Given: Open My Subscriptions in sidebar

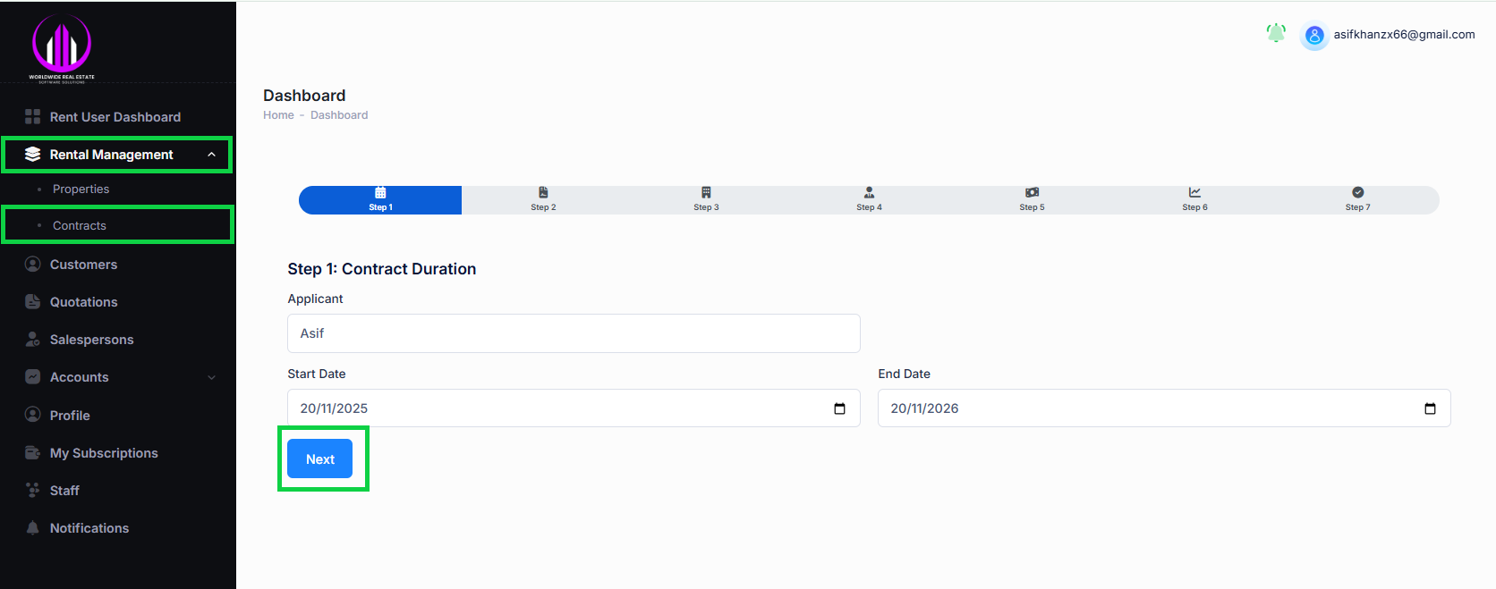Looking at the screenshot, I should [104, 453].
